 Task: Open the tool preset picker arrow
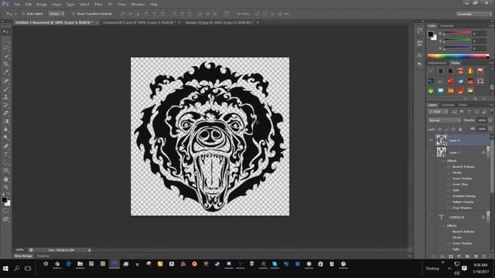click(15, 14)
